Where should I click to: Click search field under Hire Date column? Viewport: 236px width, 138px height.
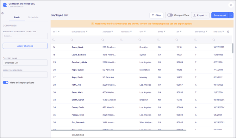pos(221,40)
